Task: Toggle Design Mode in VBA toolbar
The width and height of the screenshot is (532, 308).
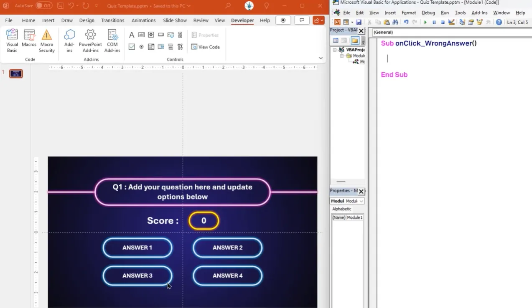Action: (451, 23)
